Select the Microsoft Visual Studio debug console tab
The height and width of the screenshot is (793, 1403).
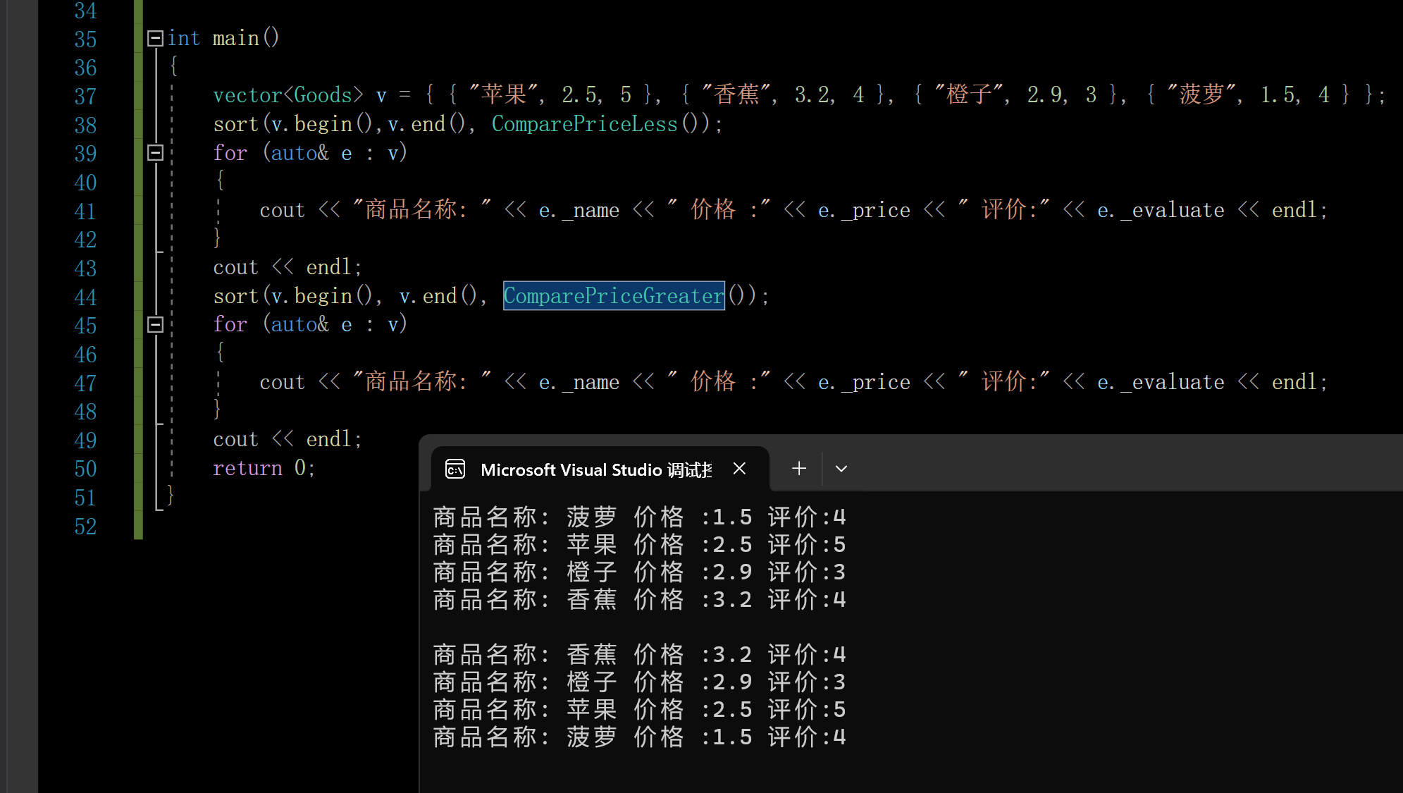tap(600, 469)
